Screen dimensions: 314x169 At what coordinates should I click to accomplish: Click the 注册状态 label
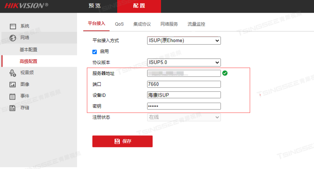[x=101, y=117]
